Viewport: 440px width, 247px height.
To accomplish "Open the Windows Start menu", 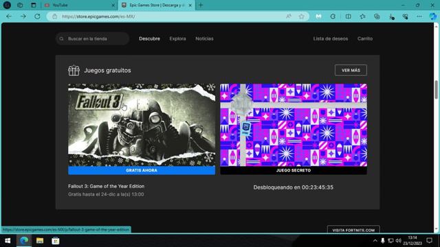I will pos(8,241).
